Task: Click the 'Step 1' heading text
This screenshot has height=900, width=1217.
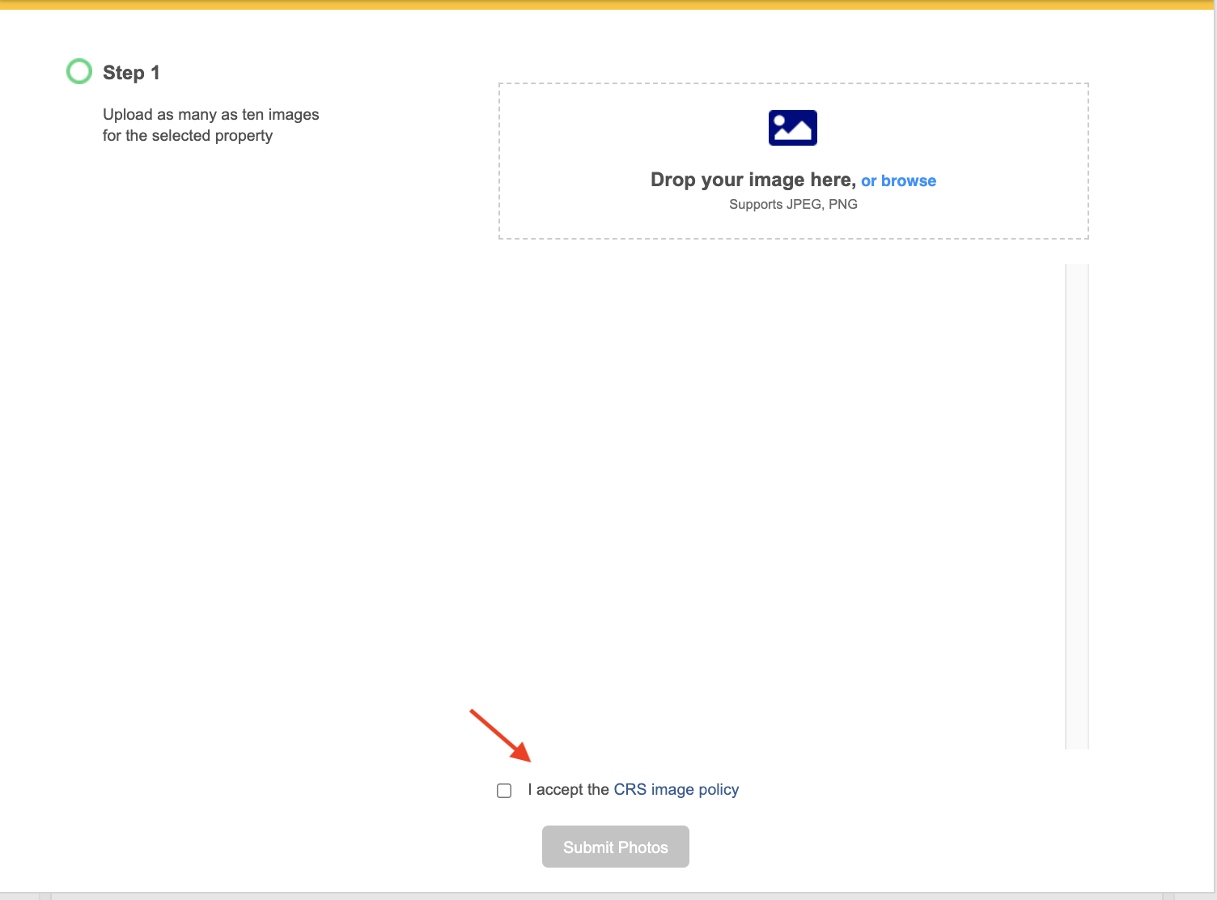Action: [x=131, y=73]
